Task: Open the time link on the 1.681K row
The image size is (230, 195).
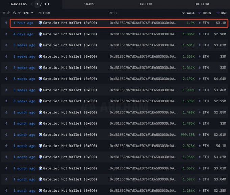Action: pyautogui.click(x=24, y=45)
